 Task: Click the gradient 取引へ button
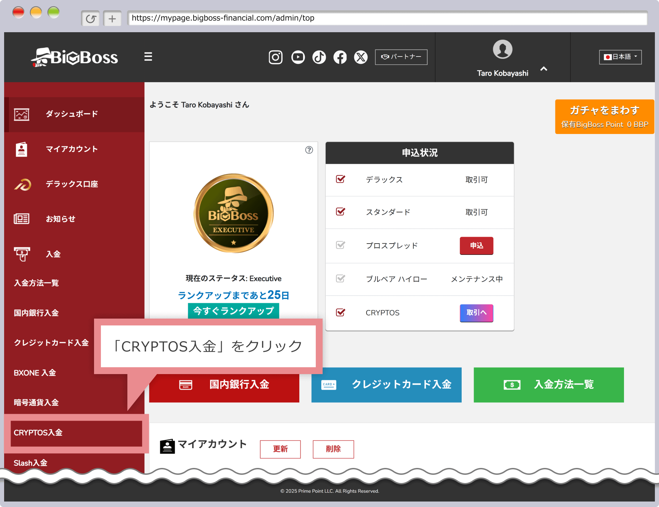click(x=476, y=313)
